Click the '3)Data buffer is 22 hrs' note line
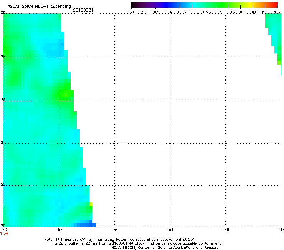 139,243
